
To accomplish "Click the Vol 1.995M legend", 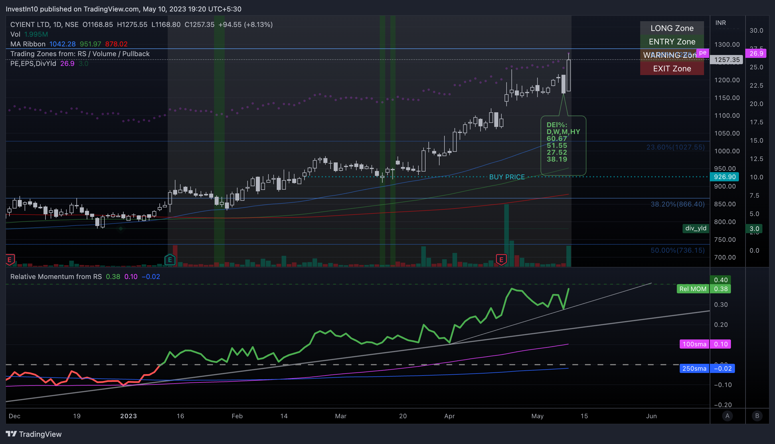I will (x=29, y=34).
